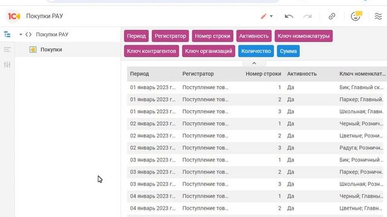Screen dimensions: 387x217
Task: Click the Номер строки field chip
Action: (x=212, y=36)
